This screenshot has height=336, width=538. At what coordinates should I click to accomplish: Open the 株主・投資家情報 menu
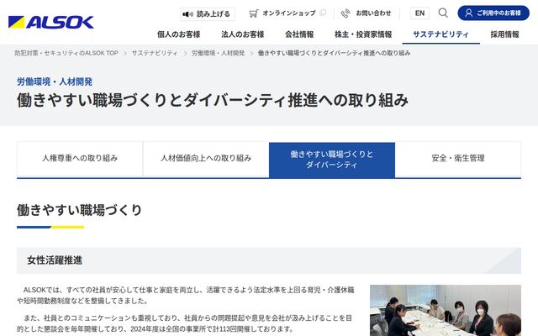coord(363,34)
